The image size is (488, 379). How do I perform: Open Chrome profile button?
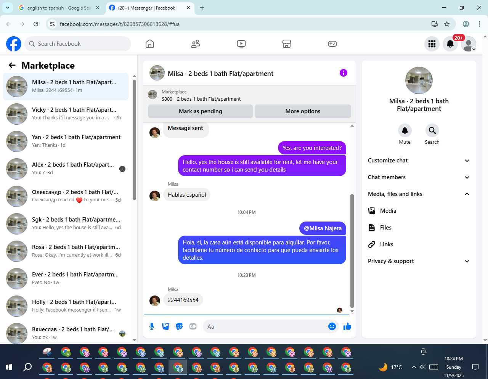coord(466,24)
